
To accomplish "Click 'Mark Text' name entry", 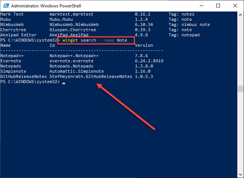I will click(12, 14).
